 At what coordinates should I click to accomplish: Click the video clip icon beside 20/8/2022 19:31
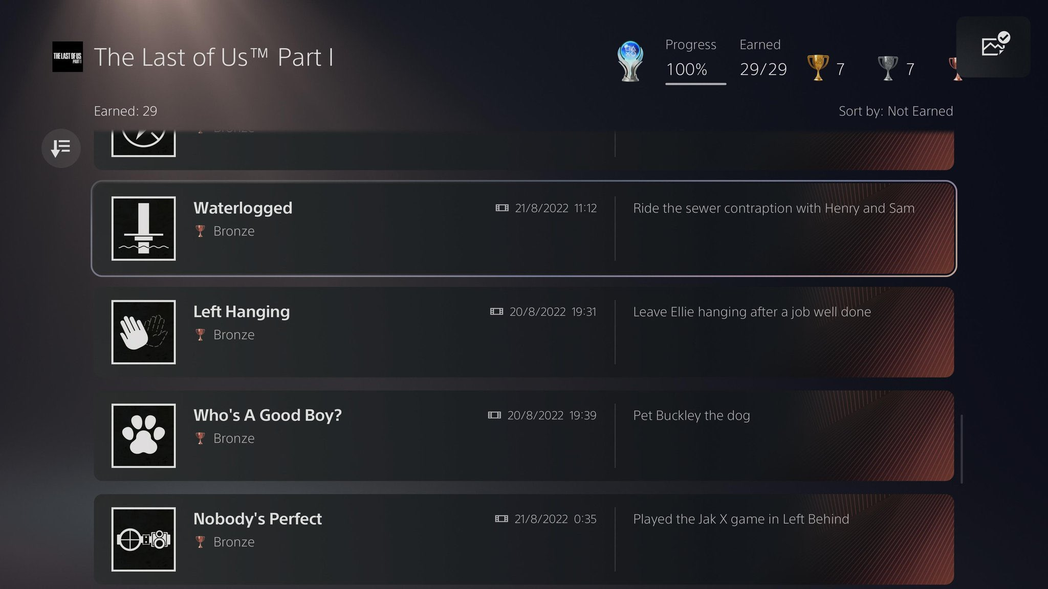pyautogui.click(x=496, y=312)
